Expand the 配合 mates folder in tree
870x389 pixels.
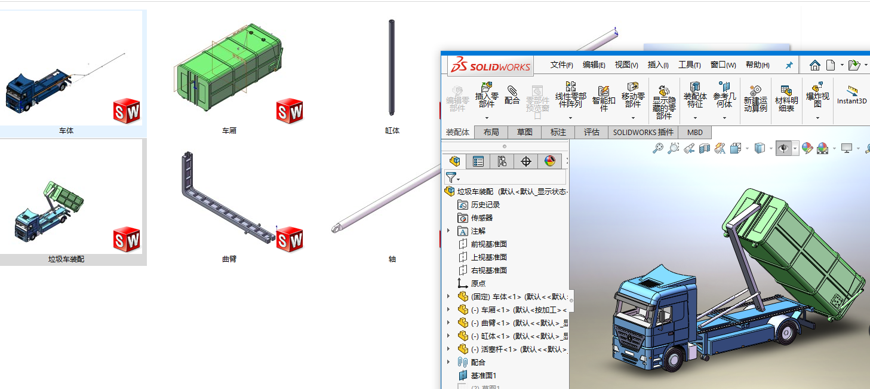pos(448,362)
